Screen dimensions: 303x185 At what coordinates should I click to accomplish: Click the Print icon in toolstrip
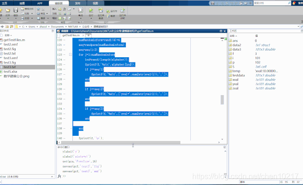(22, 18)
